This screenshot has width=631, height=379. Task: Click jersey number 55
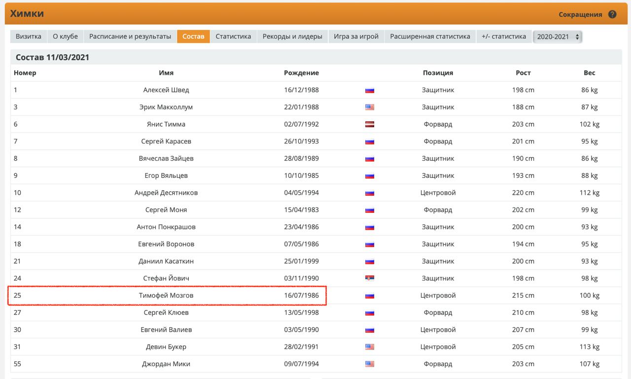coord(18,364)
